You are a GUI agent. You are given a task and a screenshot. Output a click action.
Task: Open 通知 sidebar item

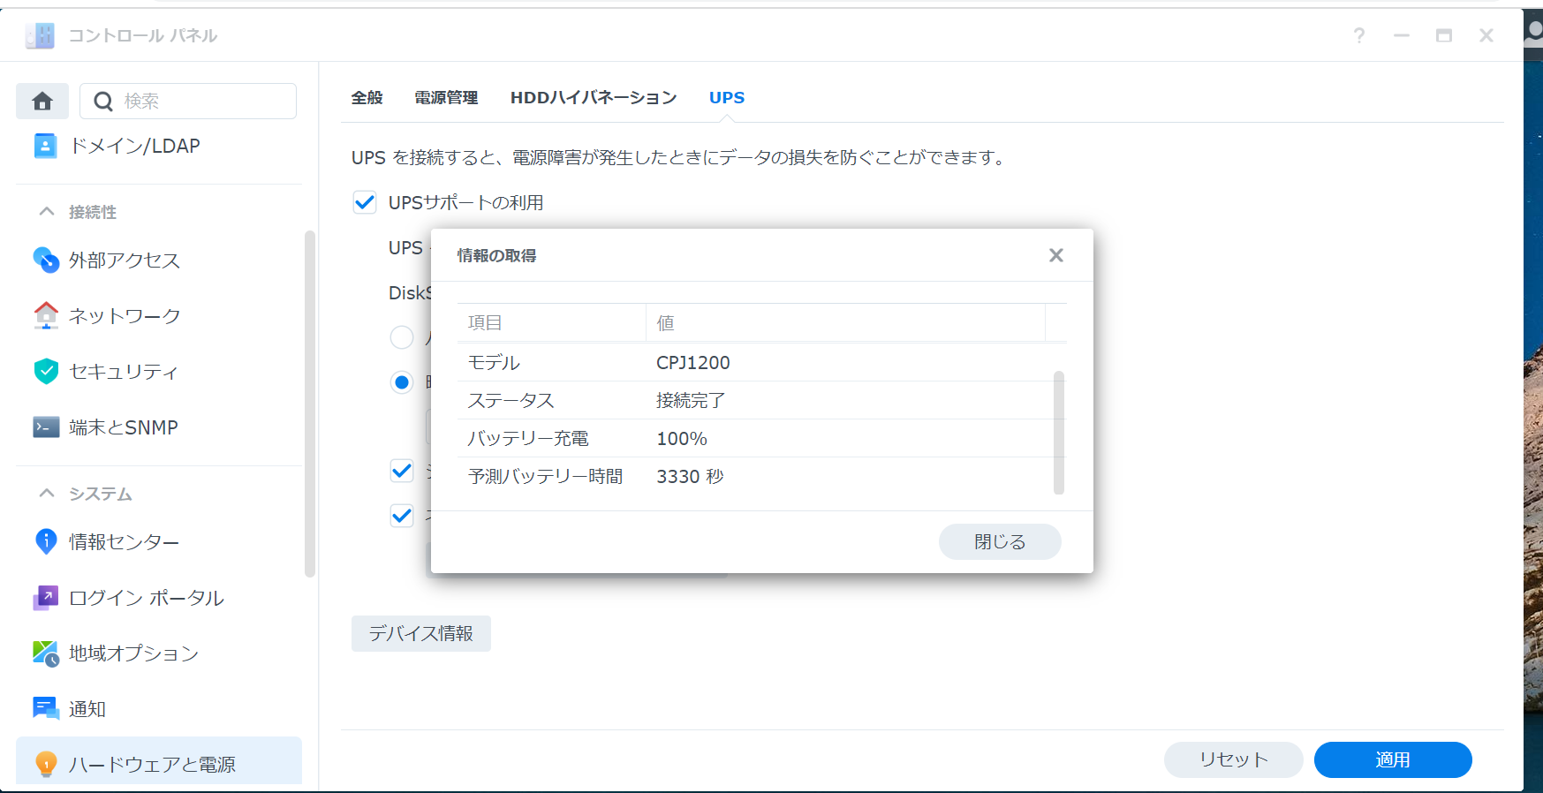159,708
